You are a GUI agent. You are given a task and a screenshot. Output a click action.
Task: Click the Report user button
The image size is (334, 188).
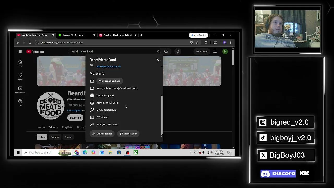pyautogui.click(x=128, y=134)
